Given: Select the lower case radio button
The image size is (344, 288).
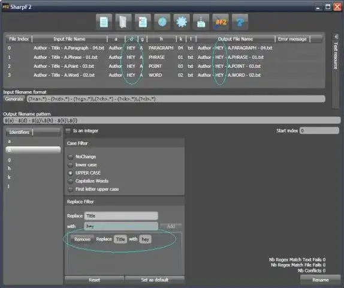Looking at the screenshot, I should click(x=71, y=165).
